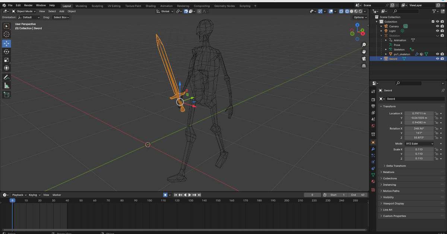Open the XYZ Euler rotation mode dropdown
447x234 pixels.
pyautogui.click(x=419, y=143)
